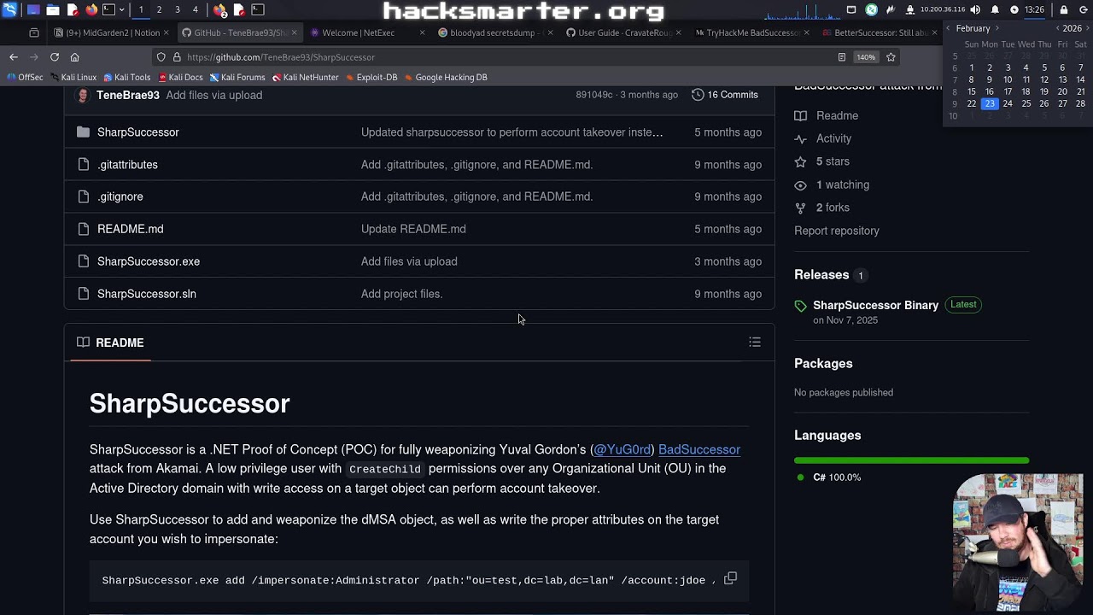This screenshot has height=615, width=1093.
Task: Open the SharpSuccessor folder
Action: point(138,132)
